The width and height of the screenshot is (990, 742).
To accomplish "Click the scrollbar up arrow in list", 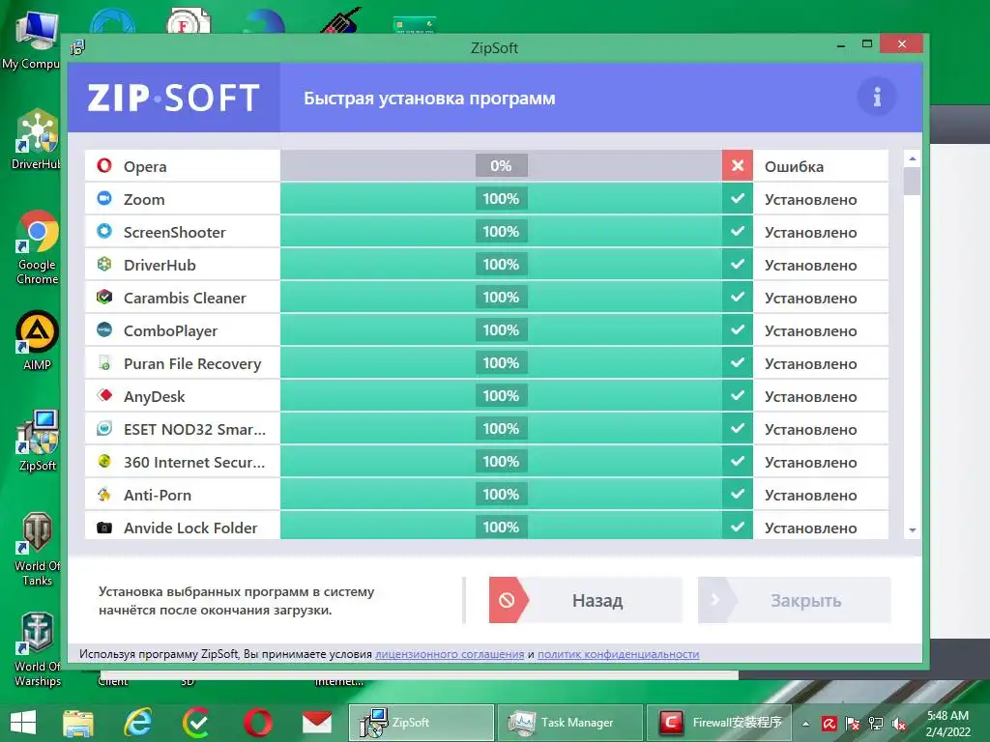I will pos(913,158).
